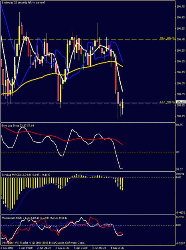
Task: Click the '3 Jun 2008' time axis label
Action: (7, 248)
